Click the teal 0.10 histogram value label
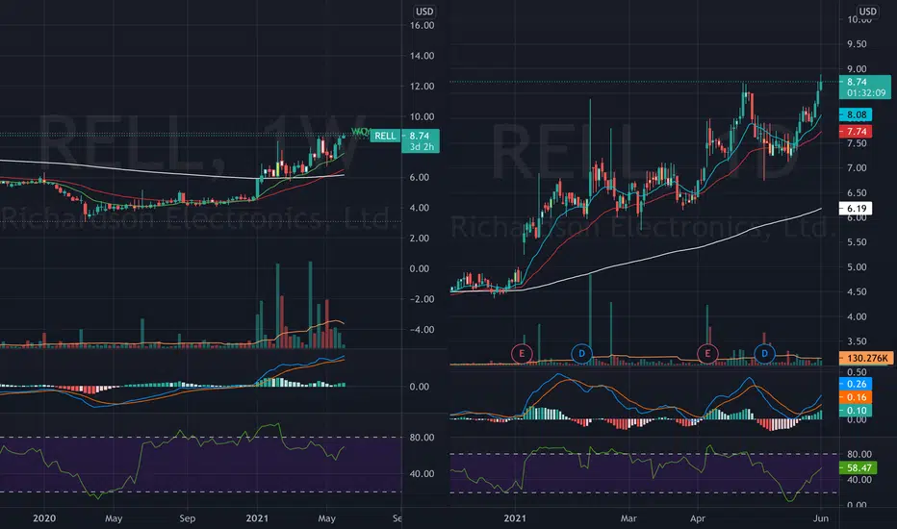897x529 pixels. pyautogui.click(x=856, y=410)
